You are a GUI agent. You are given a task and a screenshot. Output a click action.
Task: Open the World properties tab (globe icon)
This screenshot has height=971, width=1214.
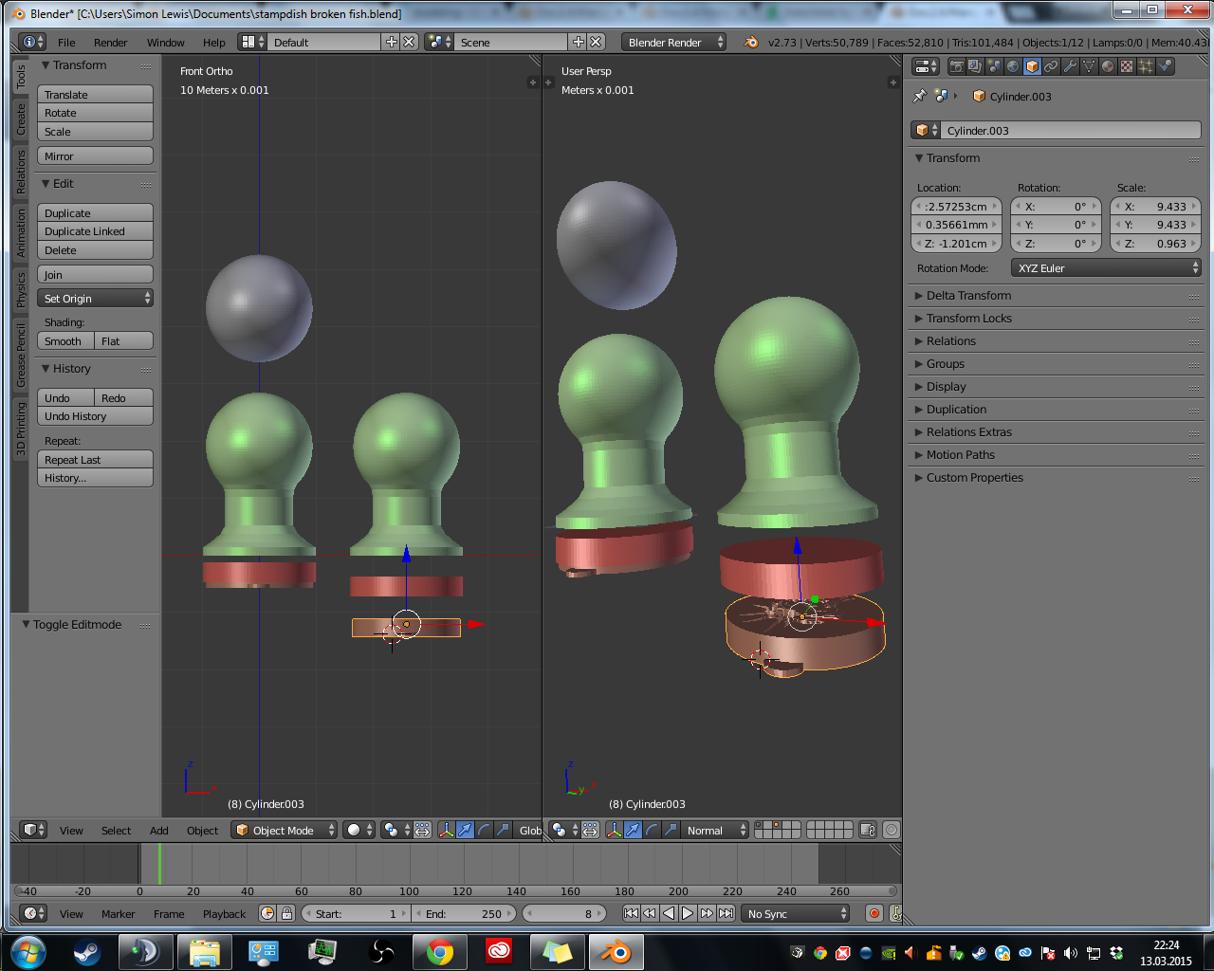click(1013, 66)
